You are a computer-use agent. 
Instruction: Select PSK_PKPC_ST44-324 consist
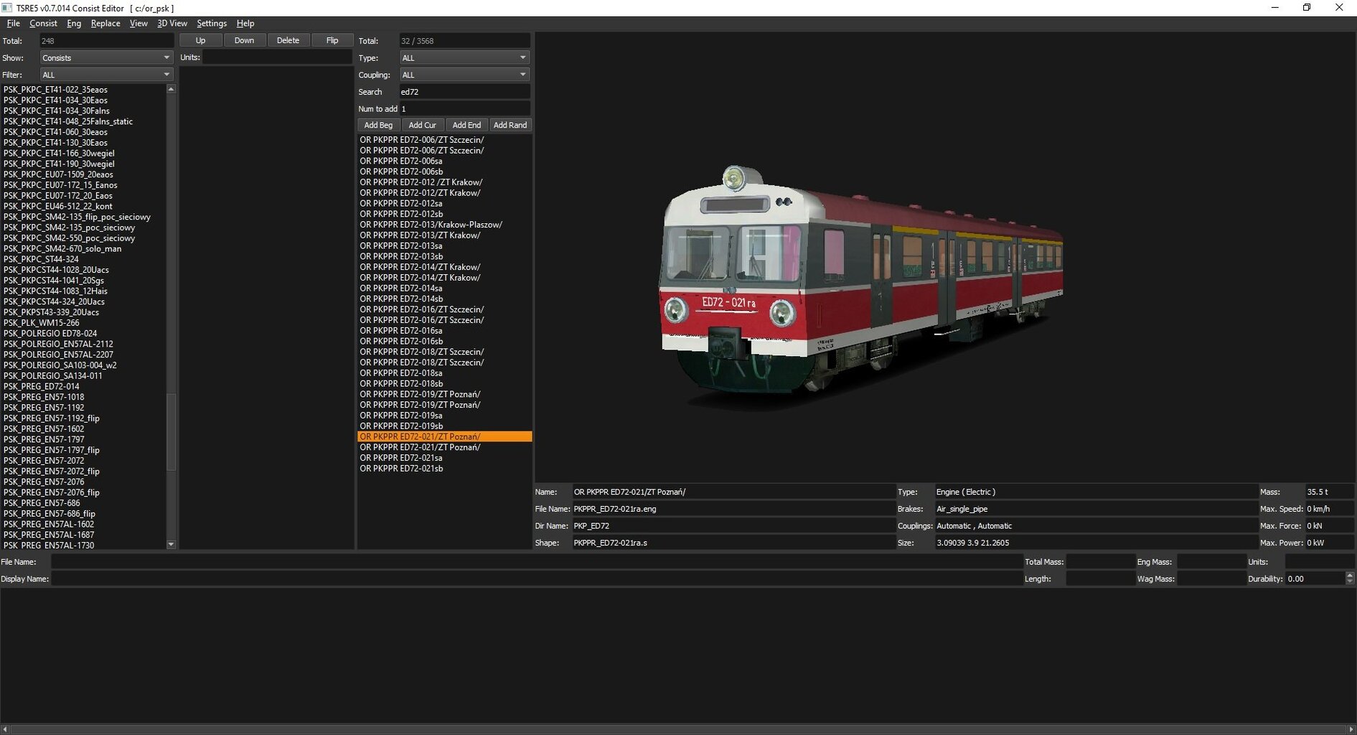(x=42, y=259)
